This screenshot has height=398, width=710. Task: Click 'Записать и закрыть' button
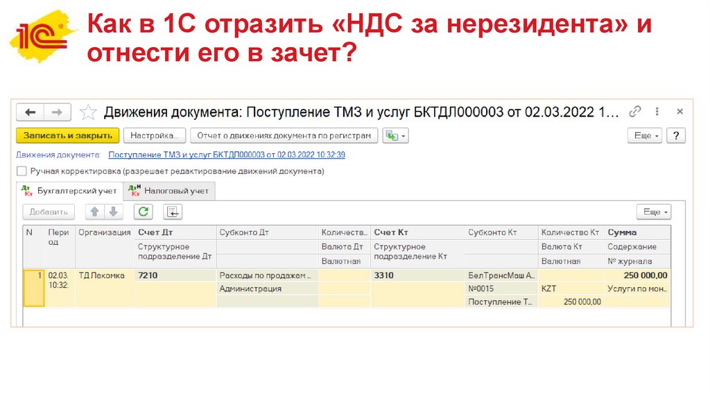pyautogui.click(x=67, y=135)
